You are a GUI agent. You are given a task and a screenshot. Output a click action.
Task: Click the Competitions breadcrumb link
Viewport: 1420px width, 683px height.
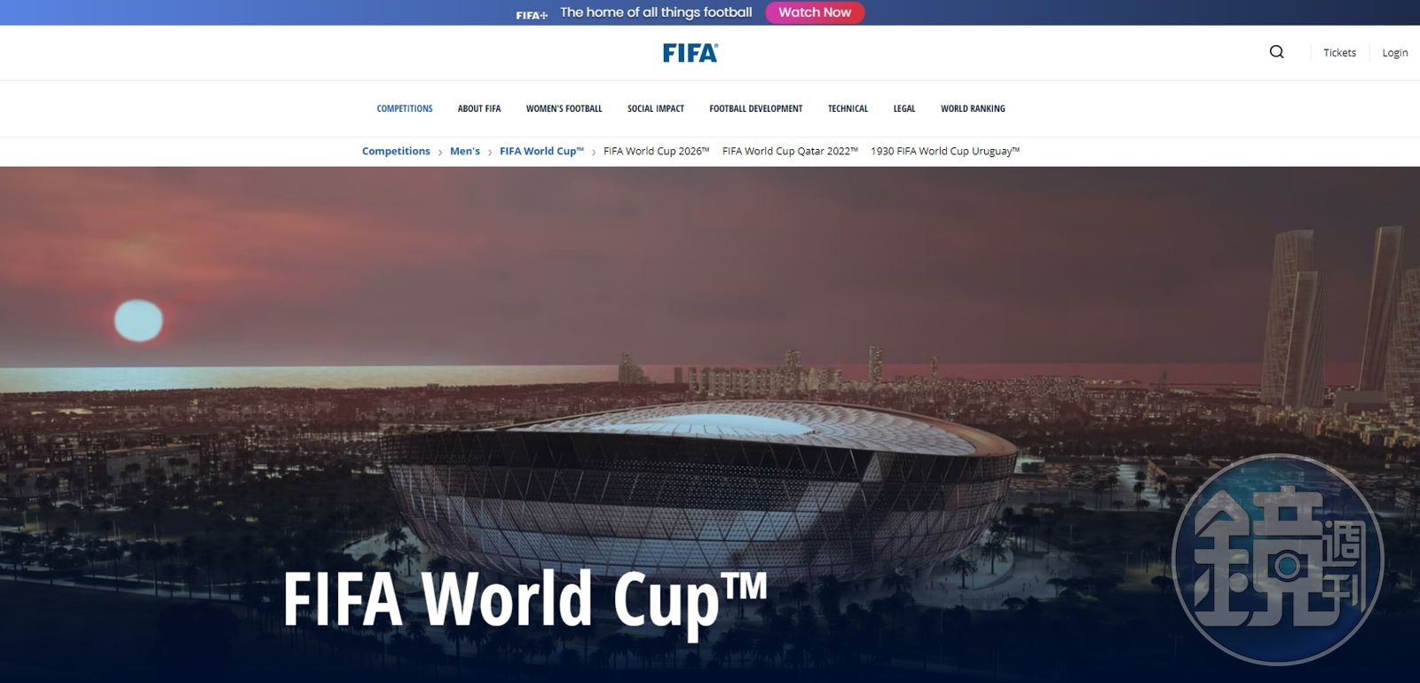pos(396,152)
